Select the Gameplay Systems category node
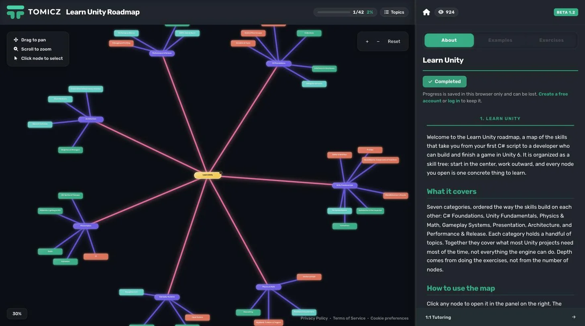 167,297
